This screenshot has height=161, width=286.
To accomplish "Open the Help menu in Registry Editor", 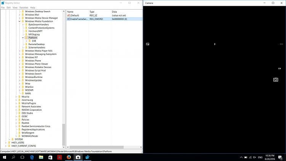I will [x=33, y=8].
